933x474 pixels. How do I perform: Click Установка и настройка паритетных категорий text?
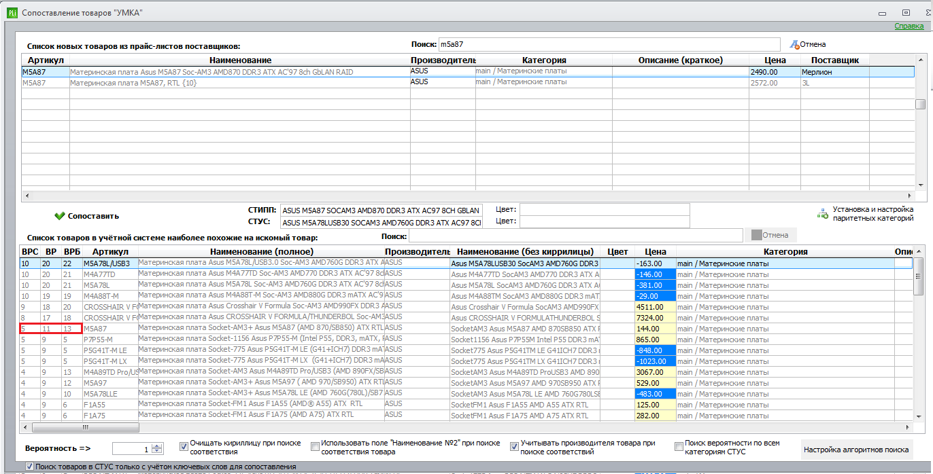[873, 213]
